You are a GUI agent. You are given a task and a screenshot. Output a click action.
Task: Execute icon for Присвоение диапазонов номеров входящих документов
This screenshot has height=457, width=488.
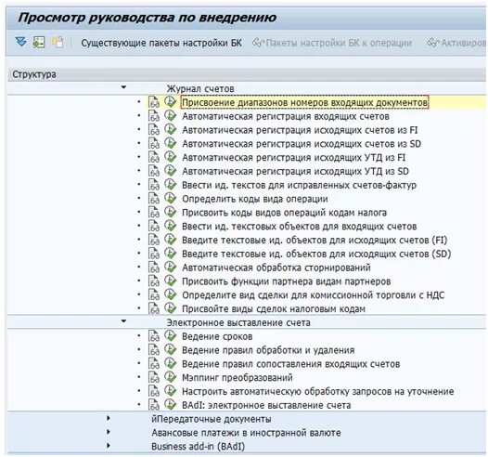point(170,102)
